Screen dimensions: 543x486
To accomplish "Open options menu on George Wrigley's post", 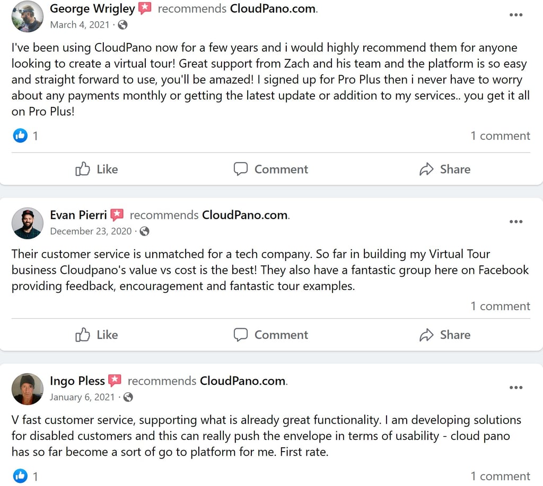I will (x=515, y=15).
